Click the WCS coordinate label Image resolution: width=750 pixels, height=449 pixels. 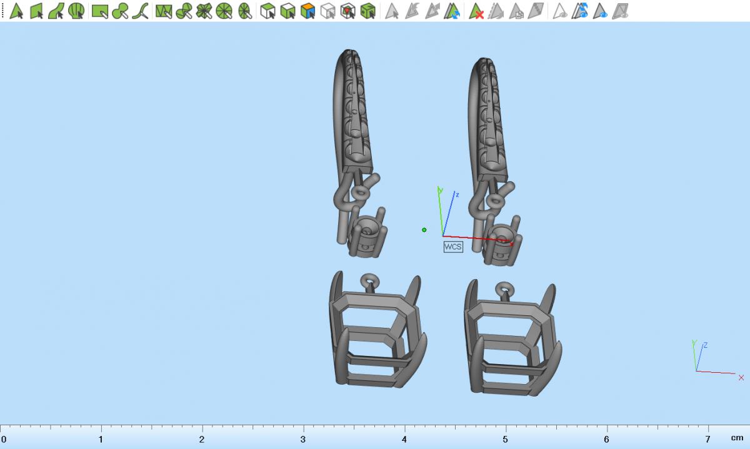(453, 247)
